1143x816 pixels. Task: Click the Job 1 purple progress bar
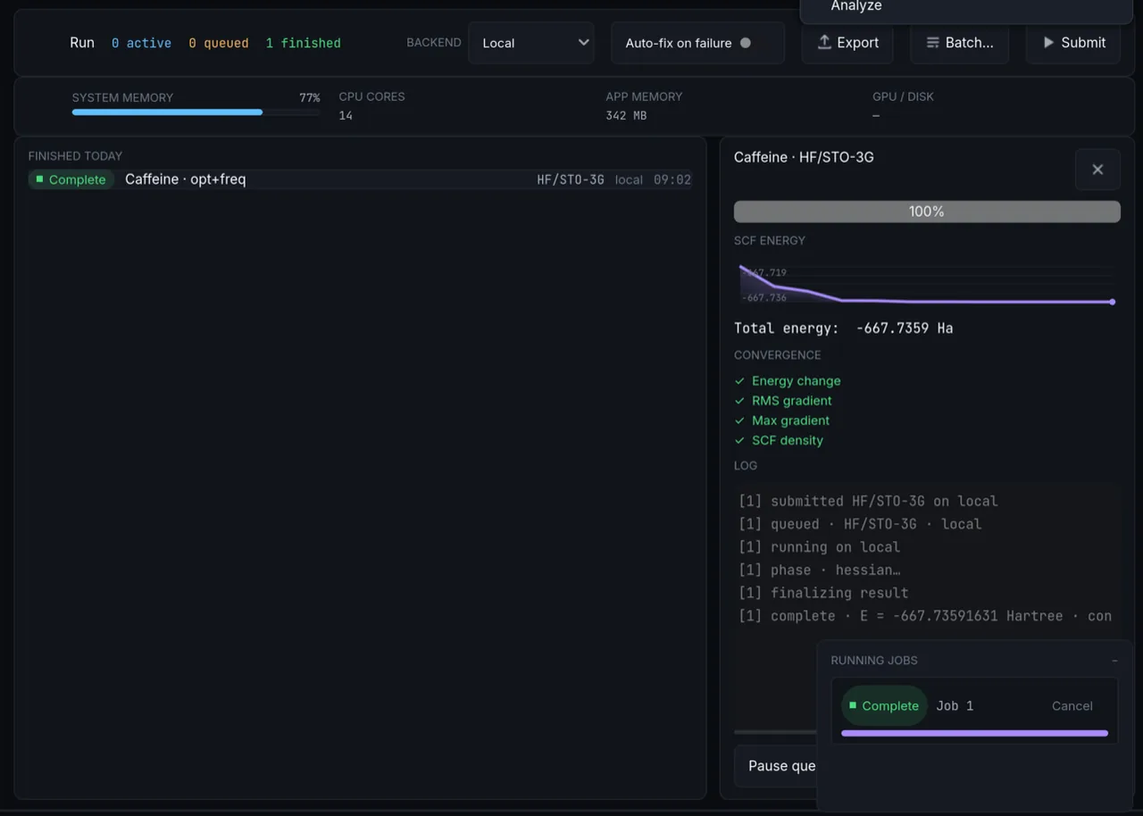(974, 734)
